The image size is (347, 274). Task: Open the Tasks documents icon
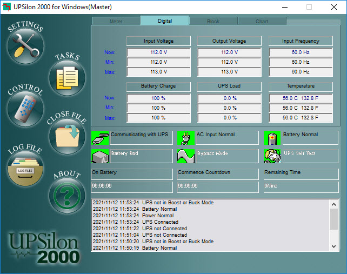click(x=67, y=78)
